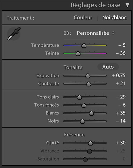Click the Clarté slider knob
The width and height of the screenshot is (133, 168).
coord(90,143)
